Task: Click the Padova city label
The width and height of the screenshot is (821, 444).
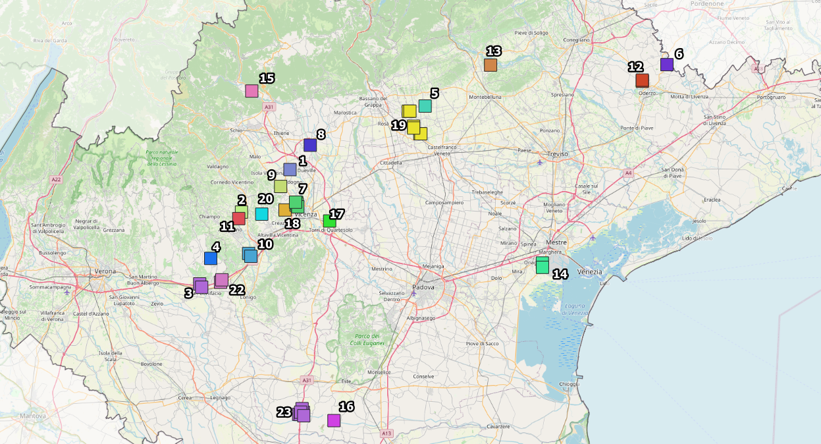Action: pyautogui.click(x=423, y=287)
